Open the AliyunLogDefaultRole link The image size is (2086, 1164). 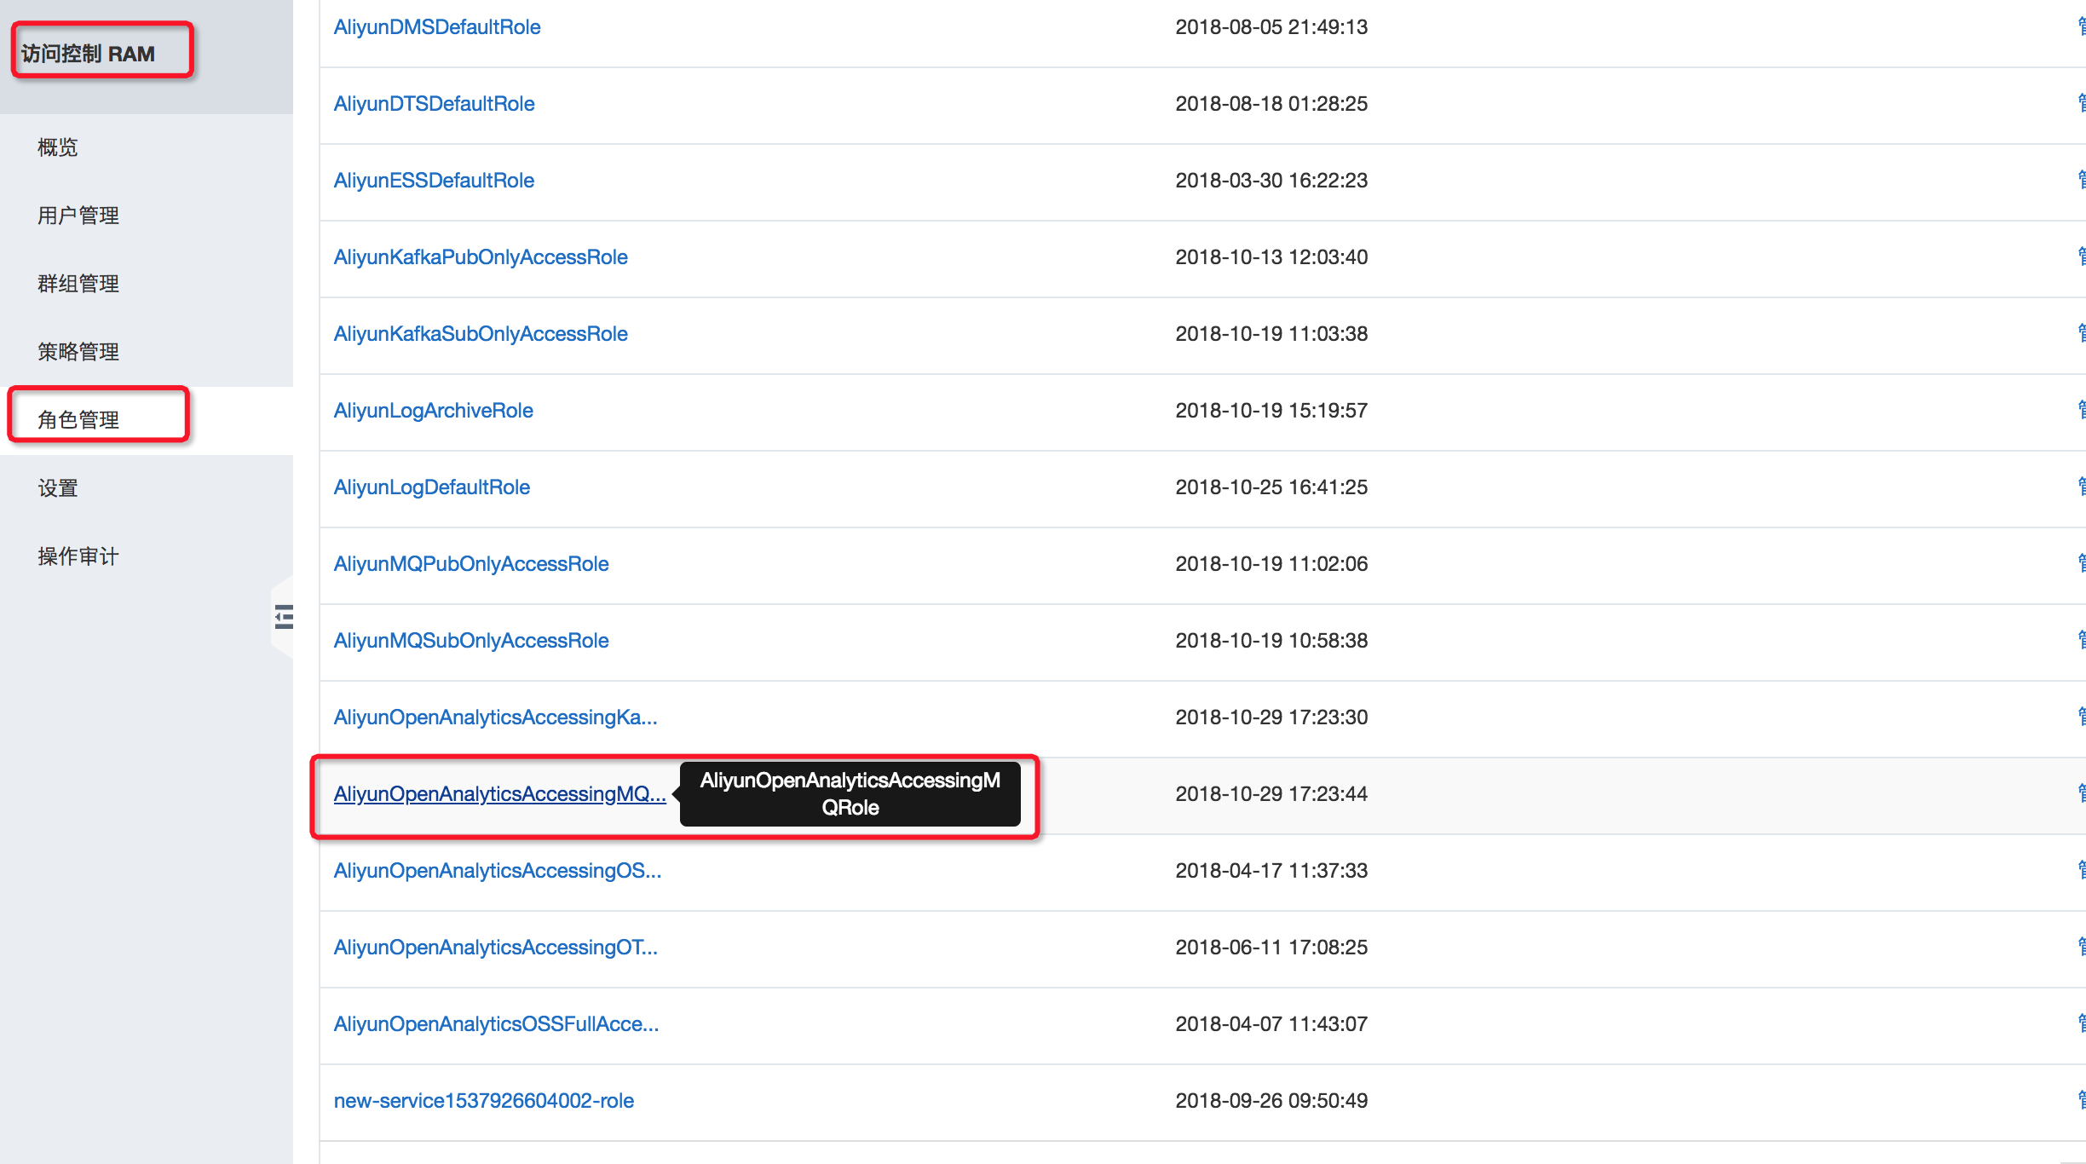(x=432, y=487)
